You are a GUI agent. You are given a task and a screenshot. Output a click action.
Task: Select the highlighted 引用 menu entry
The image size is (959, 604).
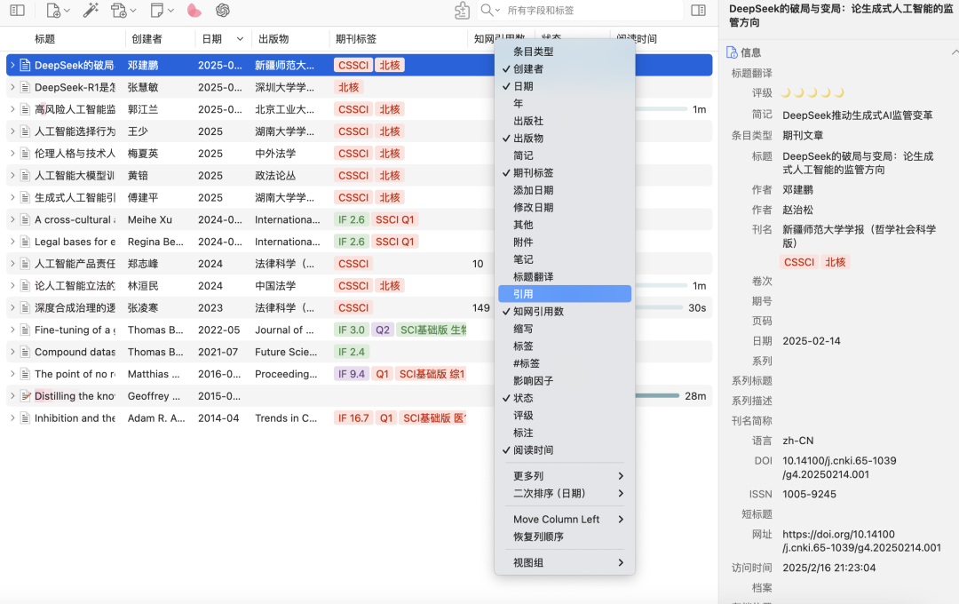(565, 294)
